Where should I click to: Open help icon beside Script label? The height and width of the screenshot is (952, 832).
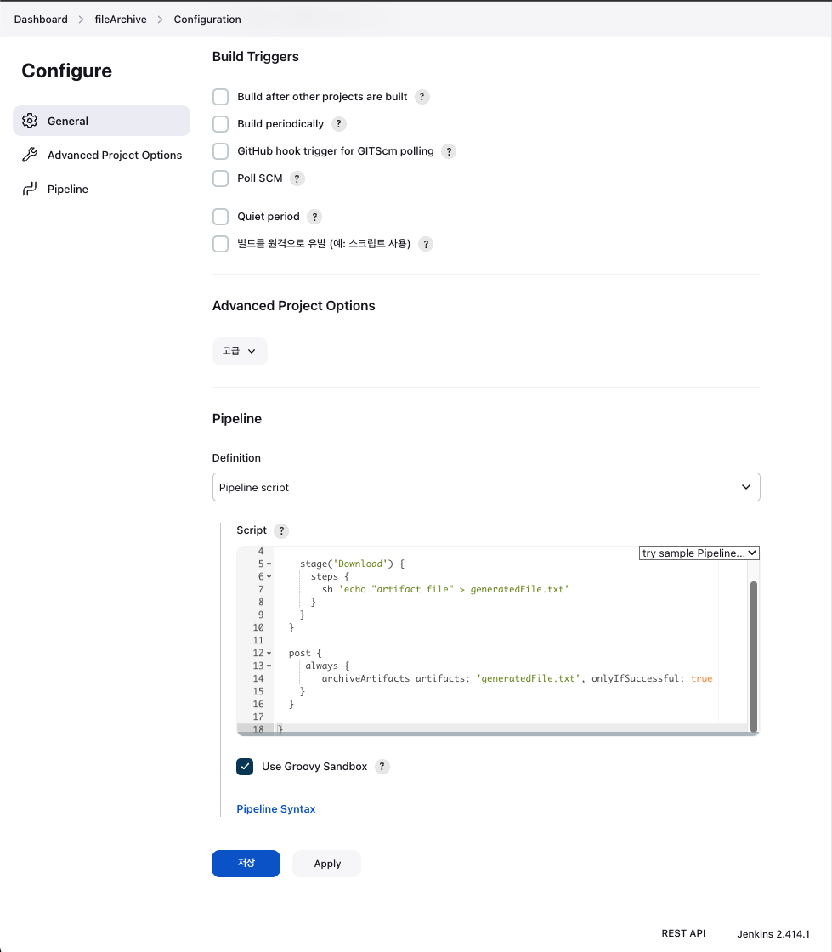point(281,530)
